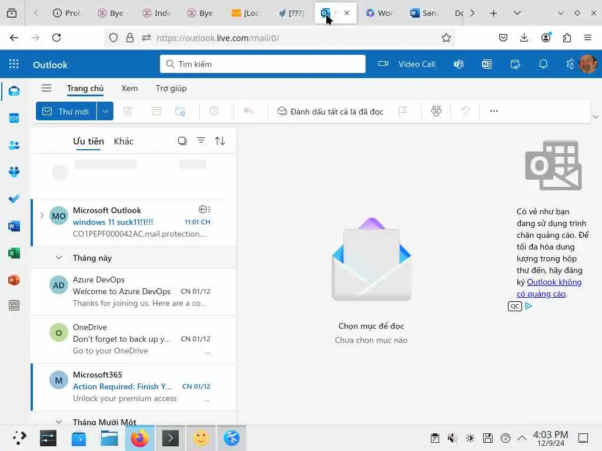Image resolution: width=602 pixels, height=451 pixels.
Task: Open the terminal taskbar icon
Action: tap(170, 438)
